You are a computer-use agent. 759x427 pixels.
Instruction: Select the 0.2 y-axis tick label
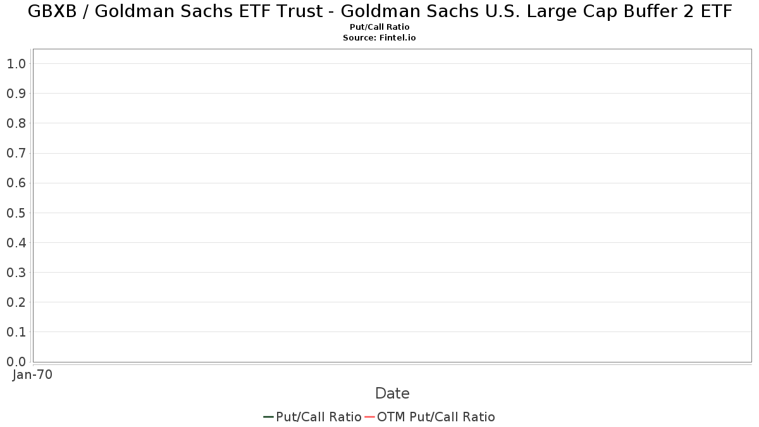click(x=16, y=302)
